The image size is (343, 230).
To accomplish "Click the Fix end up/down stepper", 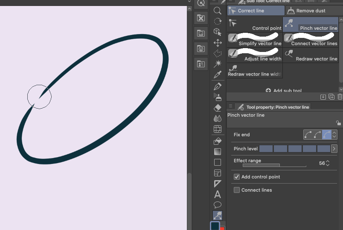I will click(x=334, y=135).
